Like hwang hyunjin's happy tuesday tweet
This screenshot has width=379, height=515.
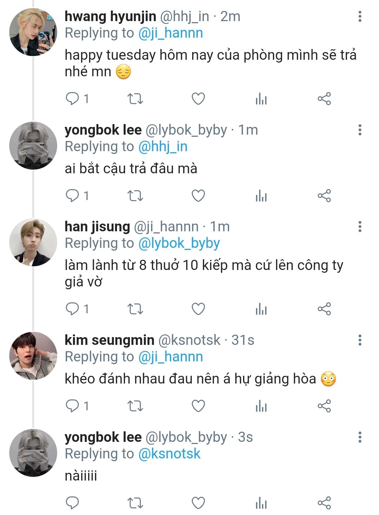point(198,99)
